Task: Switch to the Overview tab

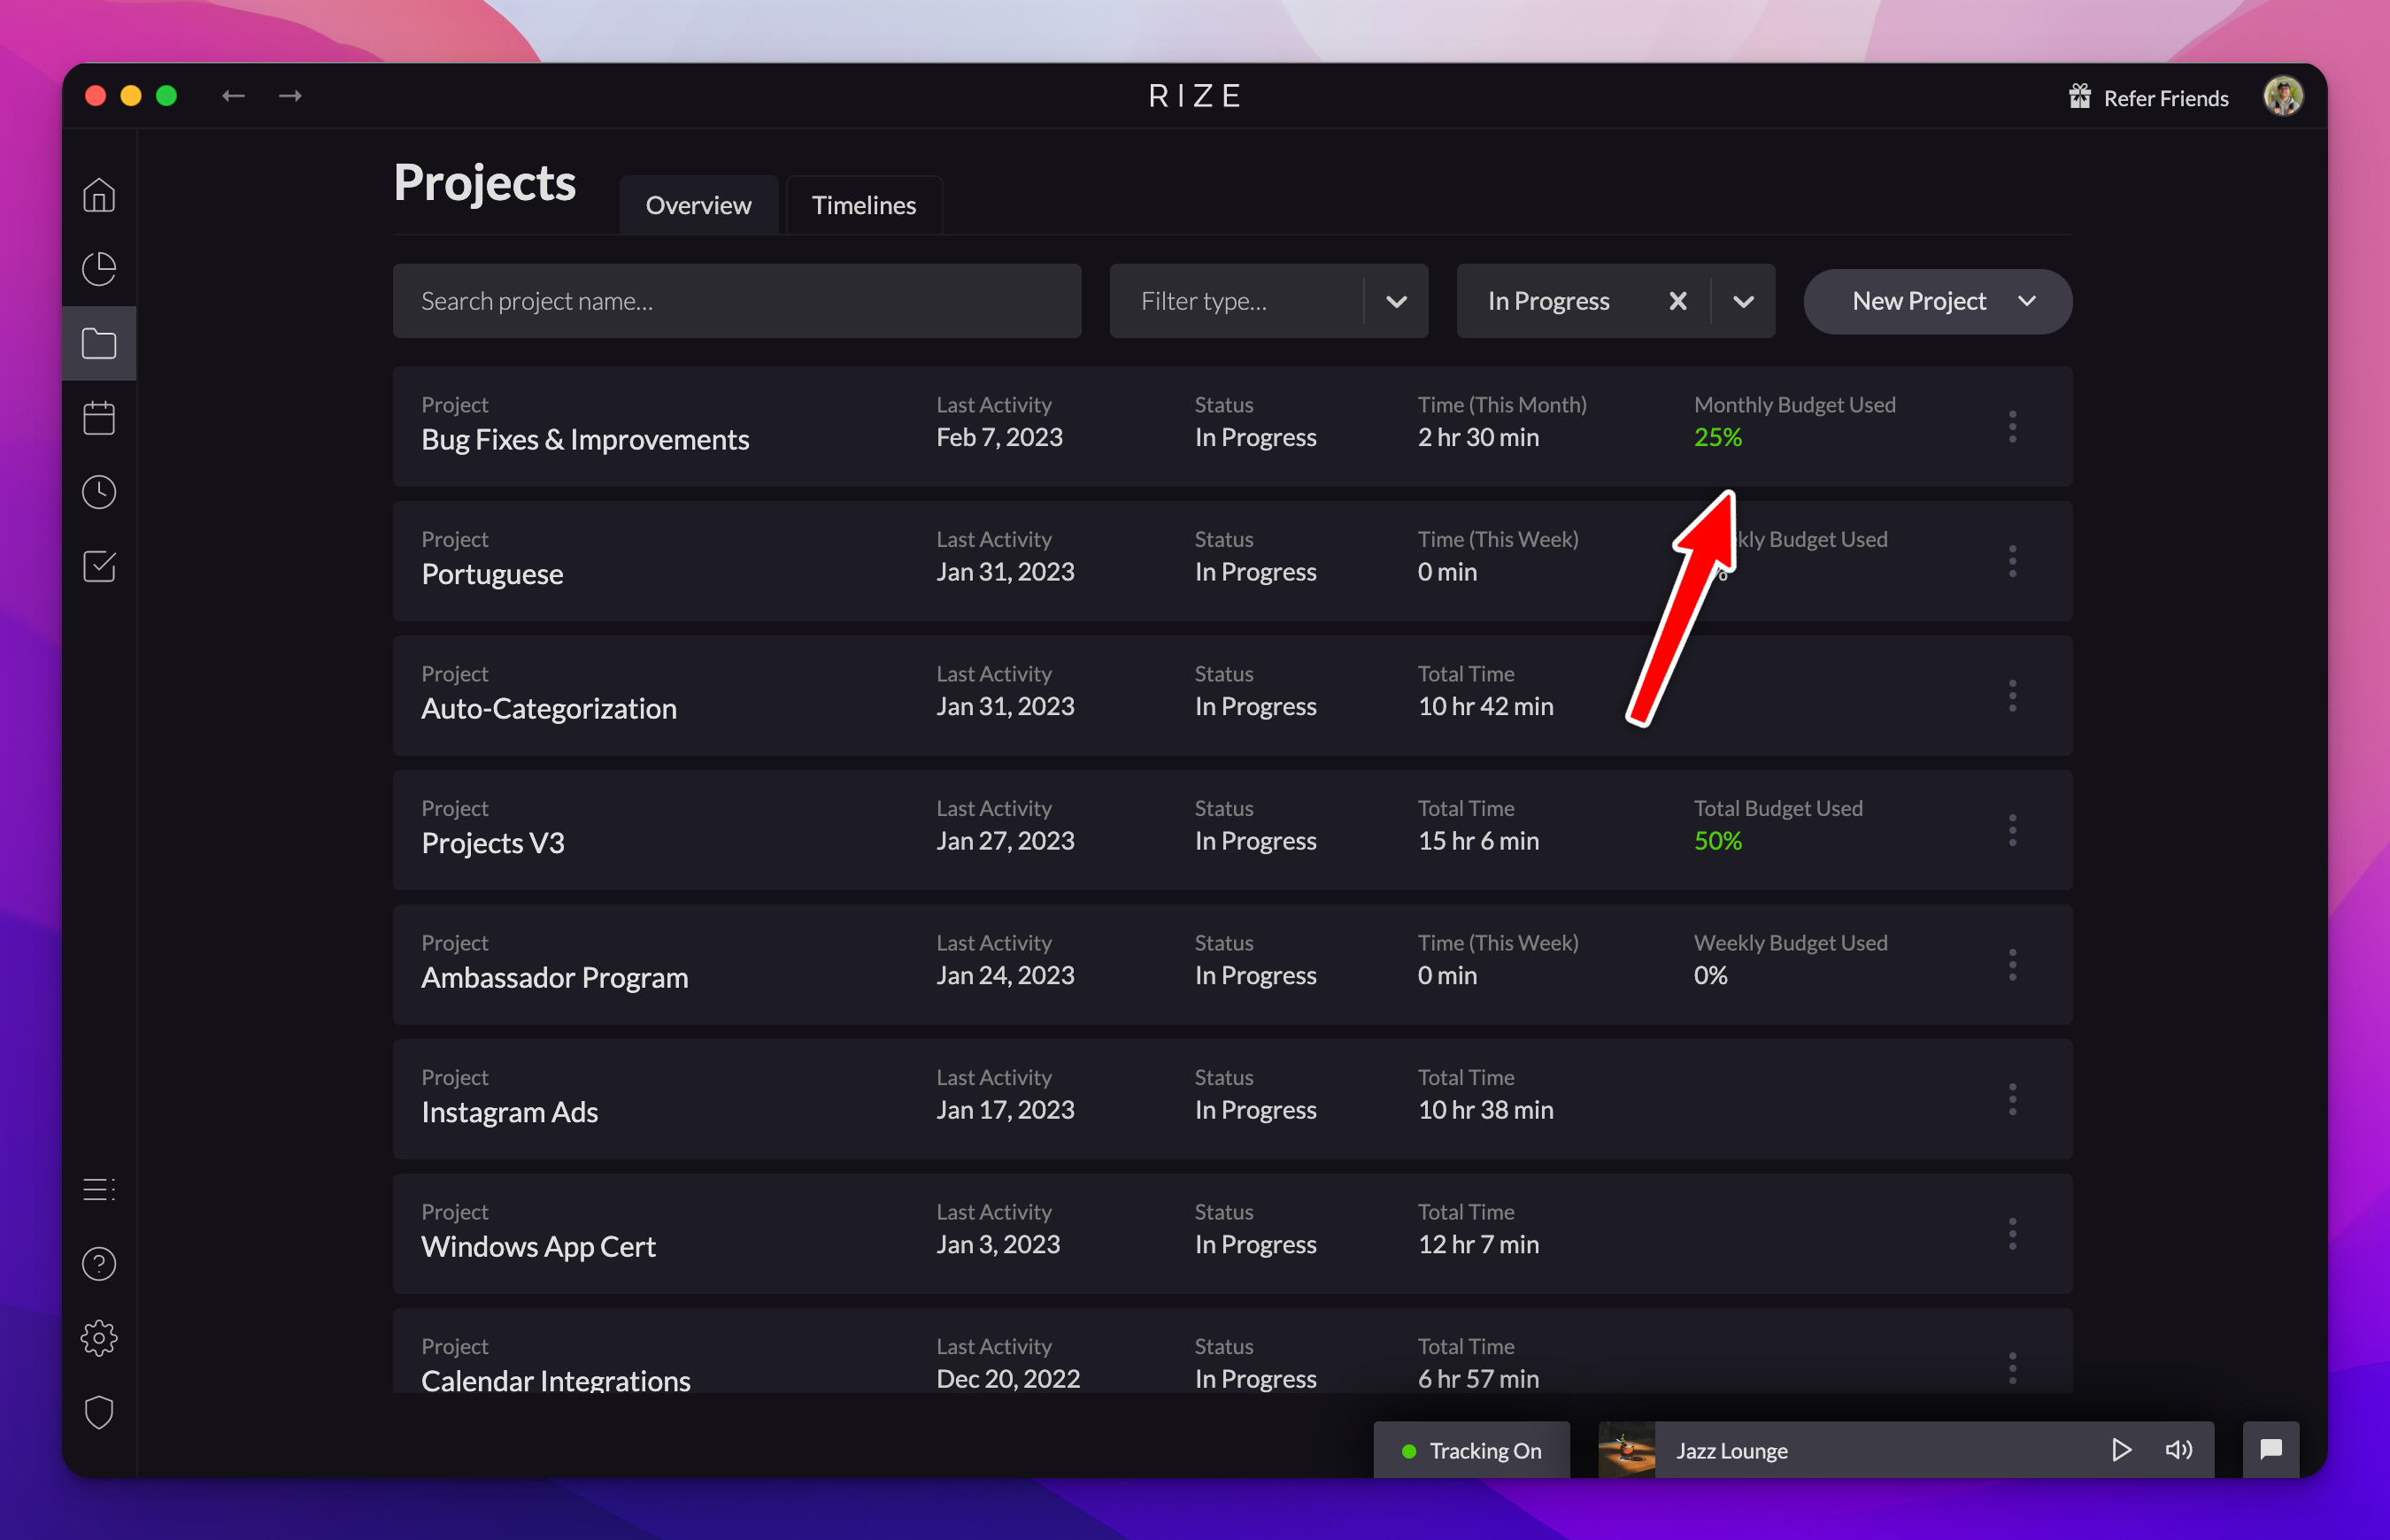Action: click(698, 205)
